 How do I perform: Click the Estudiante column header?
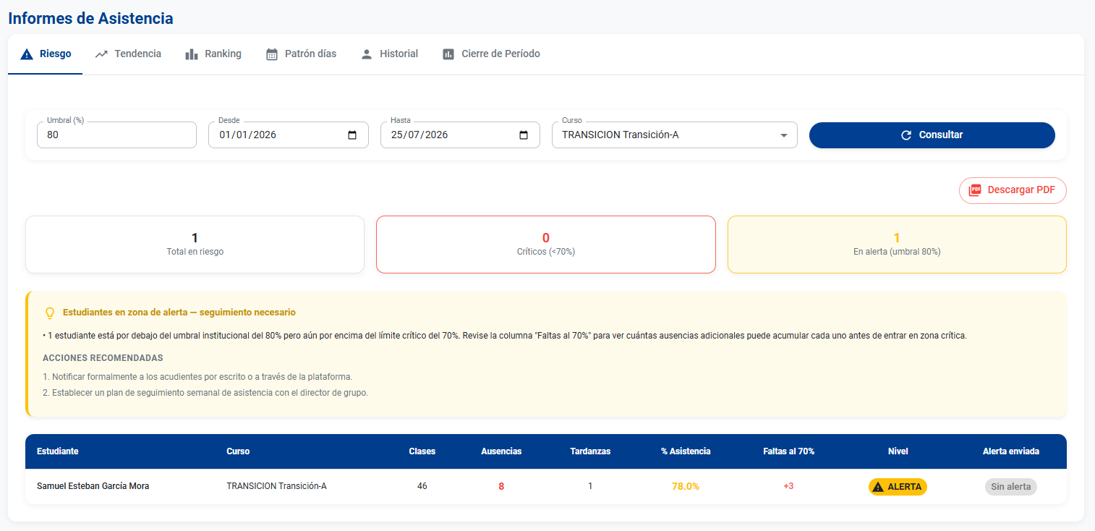[58, 451]
